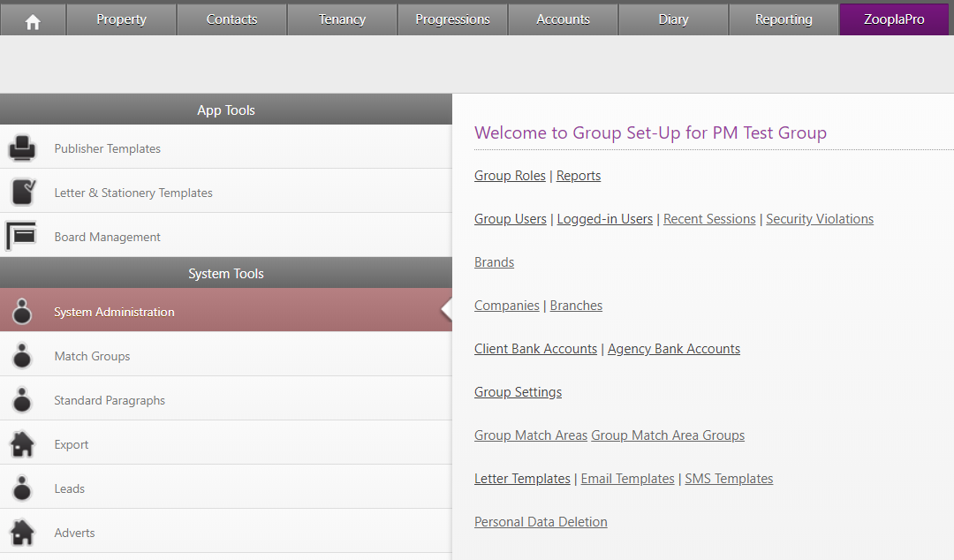Click the Board Management board icon
The image size is (954, 560).
[x=22, y=236]
